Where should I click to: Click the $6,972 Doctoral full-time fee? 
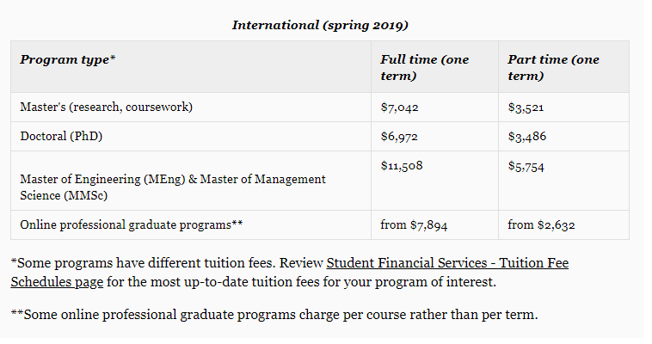pos(400,137)
